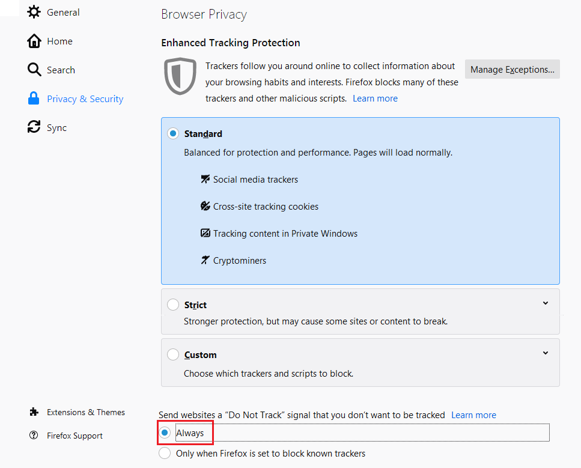
Task: Choose the Custom protection option
Action: tap(172, 354)
